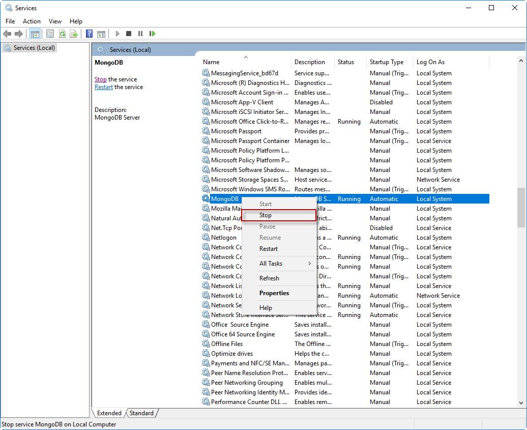Click the Stop the service link
Image resolution: width=527 pixels, height=430 pixels.
(x=101, y=79)
